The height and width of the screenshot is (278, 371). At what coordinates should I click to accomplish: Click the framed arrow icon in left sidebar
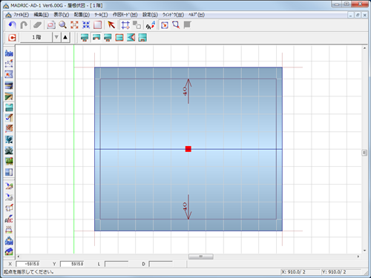[x=9, y=75]
